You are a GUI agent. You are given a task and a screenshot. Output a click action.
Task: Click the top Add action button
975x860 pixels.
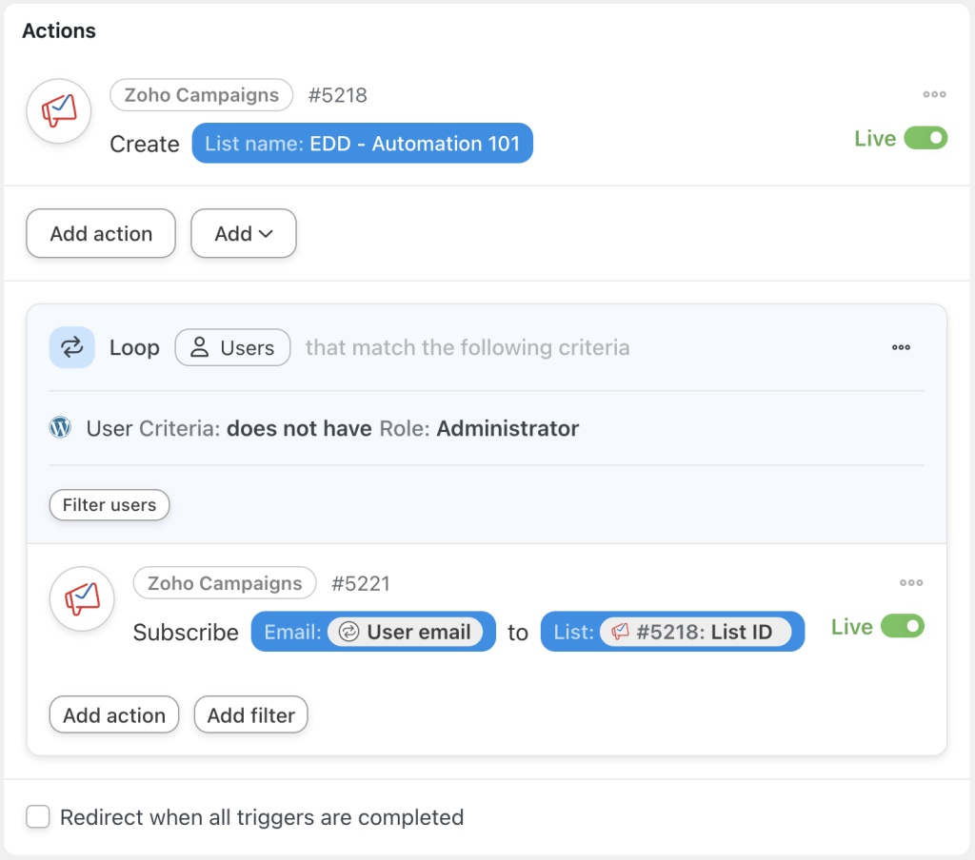(100, 233)
